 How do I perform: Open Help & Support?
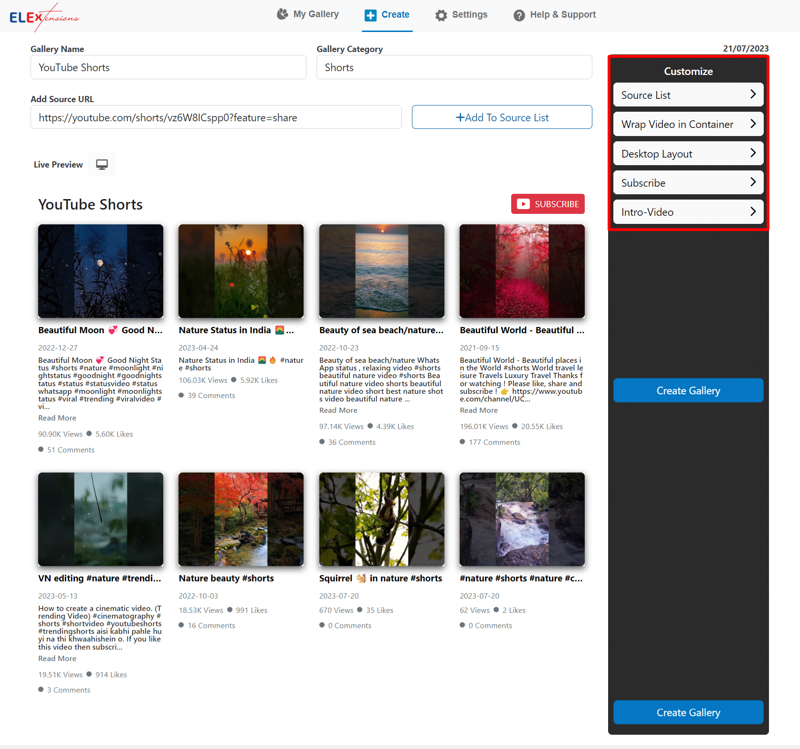[555, 15]
